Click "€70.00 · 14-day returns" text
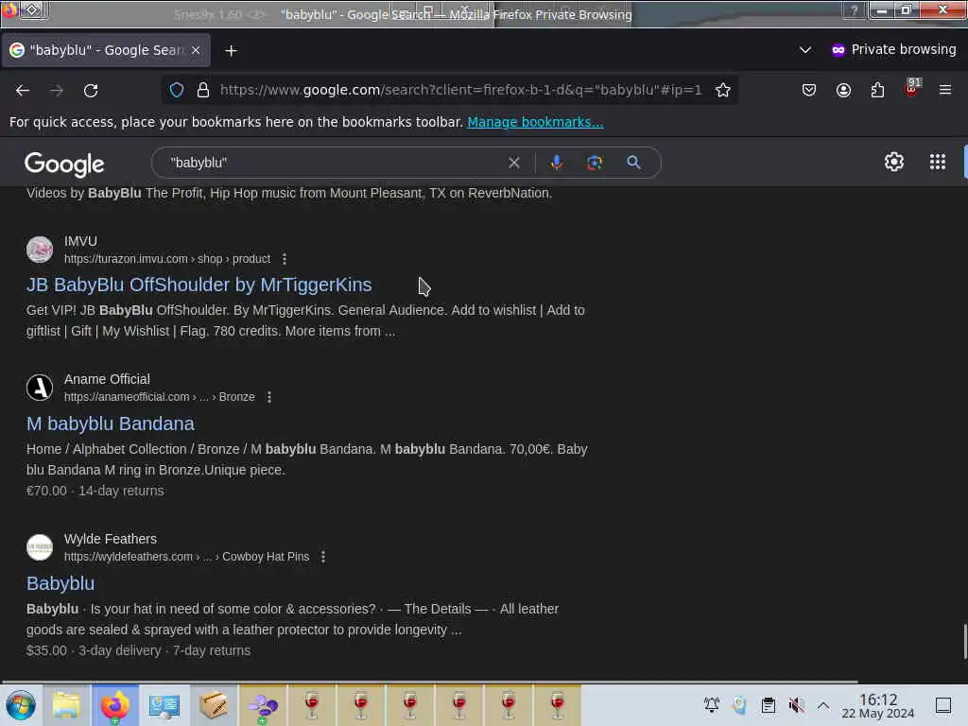The image size is (968, 726). pos(95,491)
